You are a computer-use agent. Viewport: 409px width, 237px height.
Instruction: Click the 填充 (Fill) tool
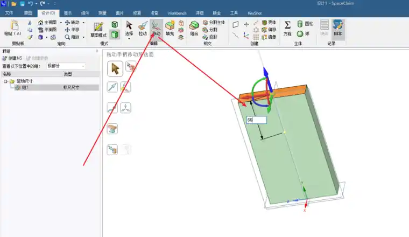tap(170, 27)
